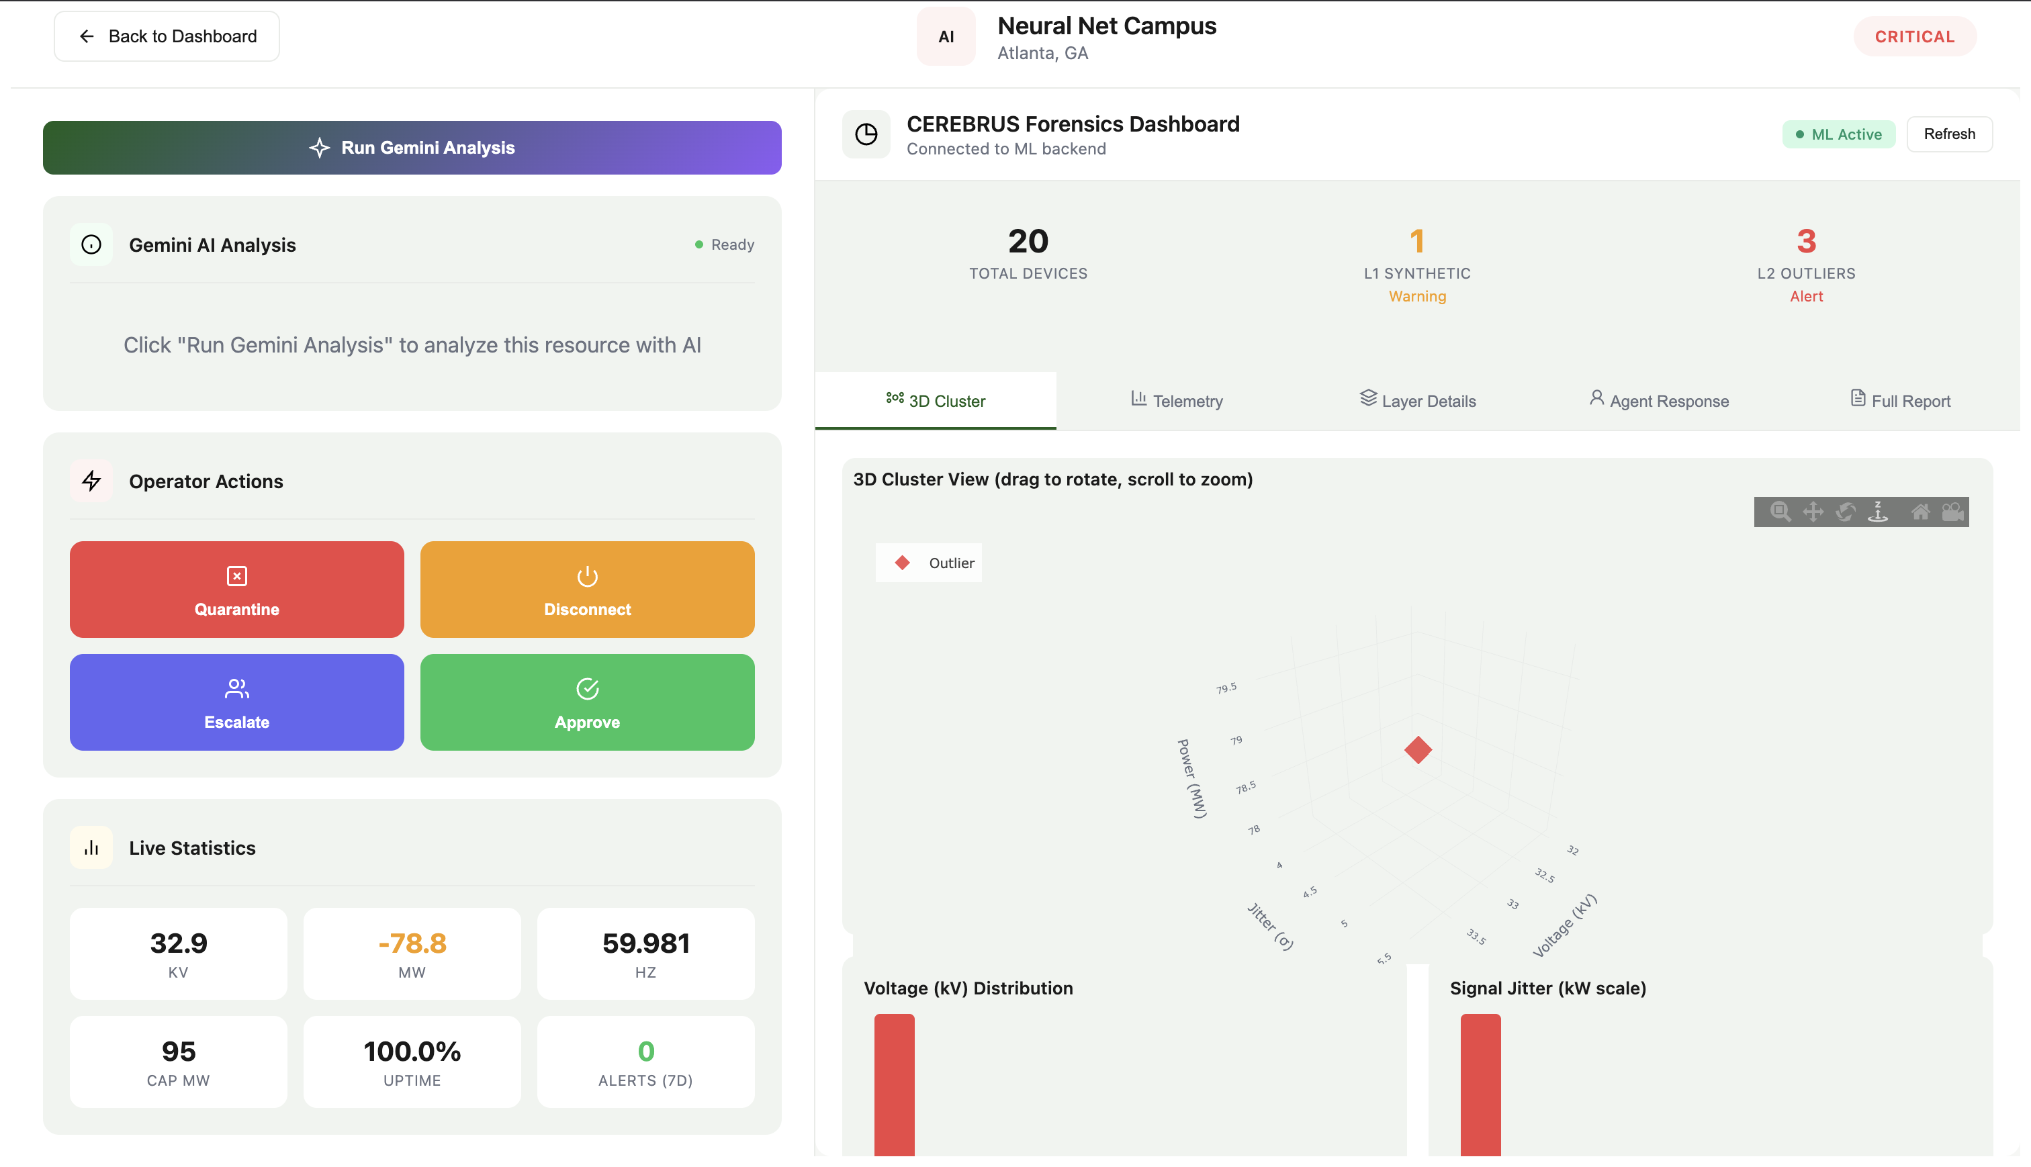Reset camera to default home view
The height and width of the screenshot is (1167, 2031).
coord(1920,512)
